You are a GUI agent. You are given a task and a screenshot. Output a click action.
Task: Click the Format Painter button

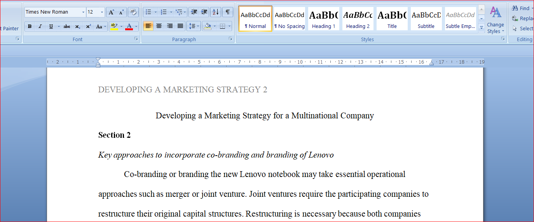pyautogui.click(x=10, y=28)
